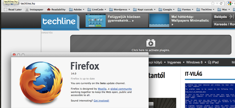Click the Felügyeljük közösen thumbnail image

(x=96, y=20)
